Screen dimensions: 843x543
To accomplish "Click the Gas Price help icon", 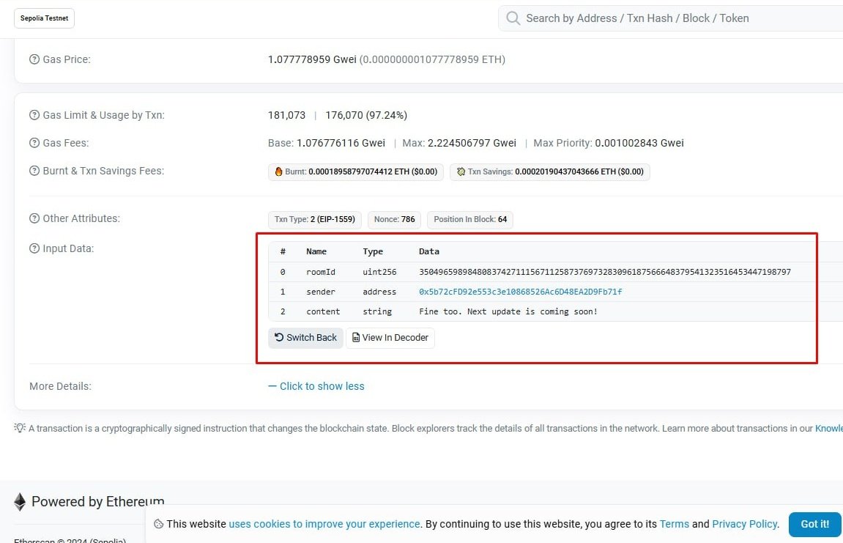I will [34, 59].
